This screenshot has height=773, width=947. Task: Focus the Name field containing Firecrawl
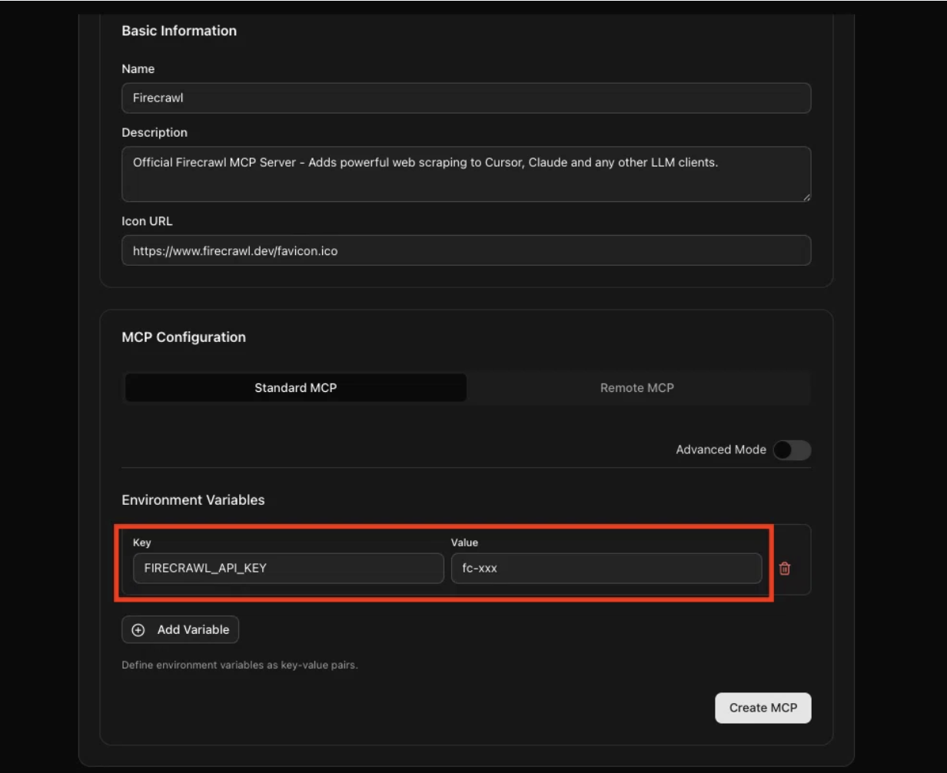pos(467,98)
